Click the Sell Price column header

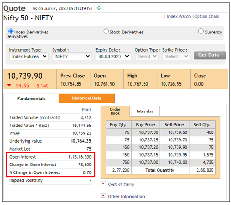pyautogui.click(x=174, y=125)
